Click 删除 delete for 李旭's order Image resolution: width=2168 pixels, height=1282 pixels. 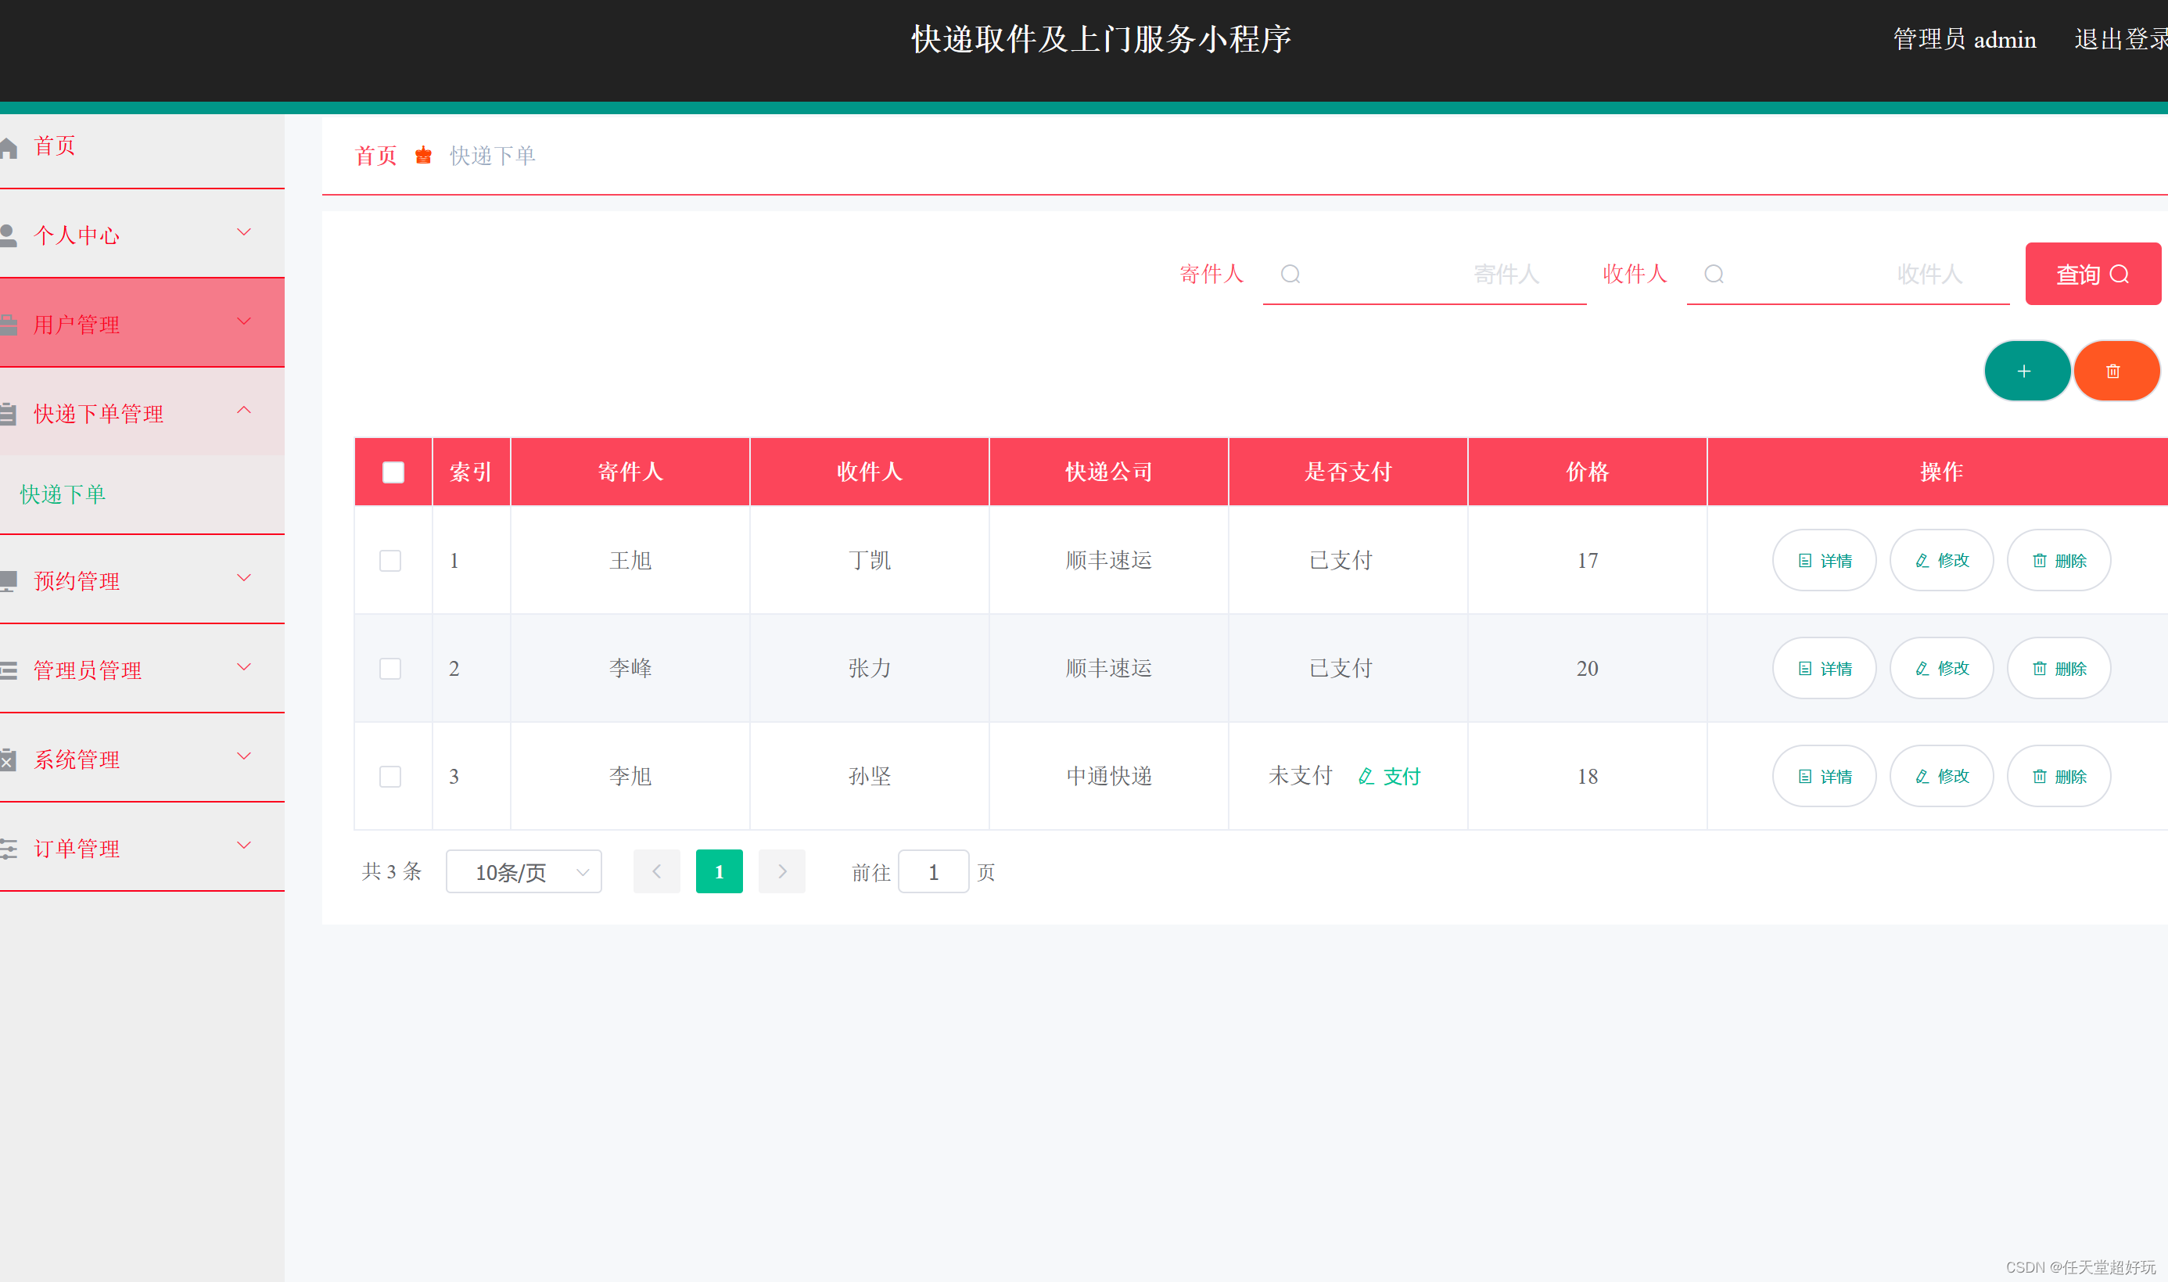coord(2059,777)
